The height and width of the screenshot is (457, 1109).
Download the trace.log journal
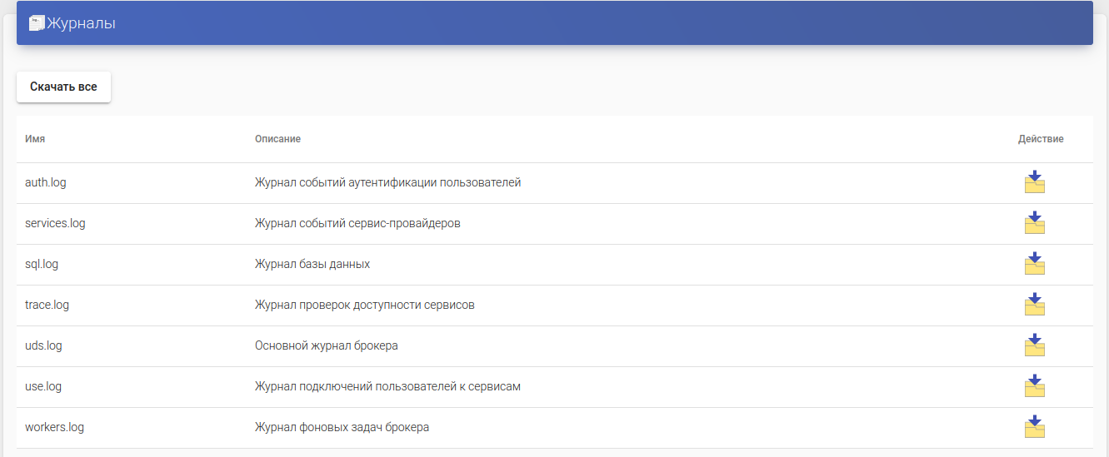point(1034,305)
